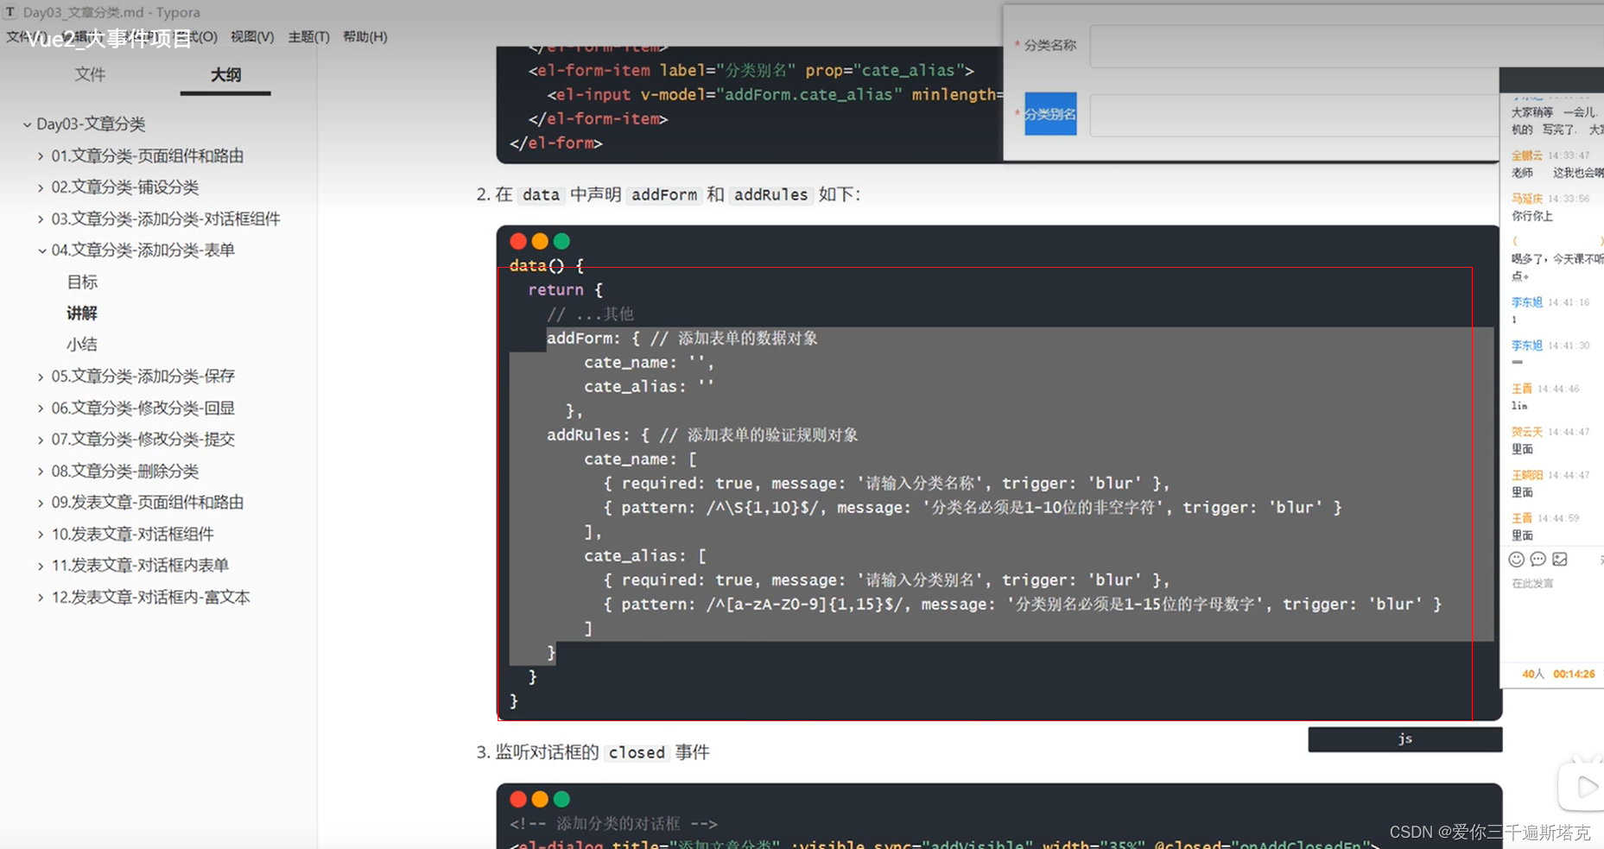Click the required line with 请输入分类名称
This screenshot has height=849, width=1604.
click(x=886, y=484)
